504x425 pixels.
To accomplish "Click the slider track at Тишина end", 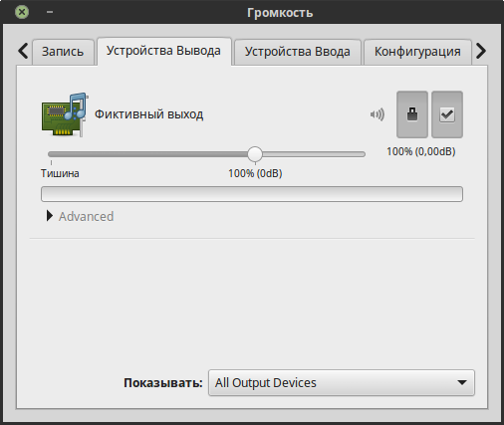I will [52, 154].
